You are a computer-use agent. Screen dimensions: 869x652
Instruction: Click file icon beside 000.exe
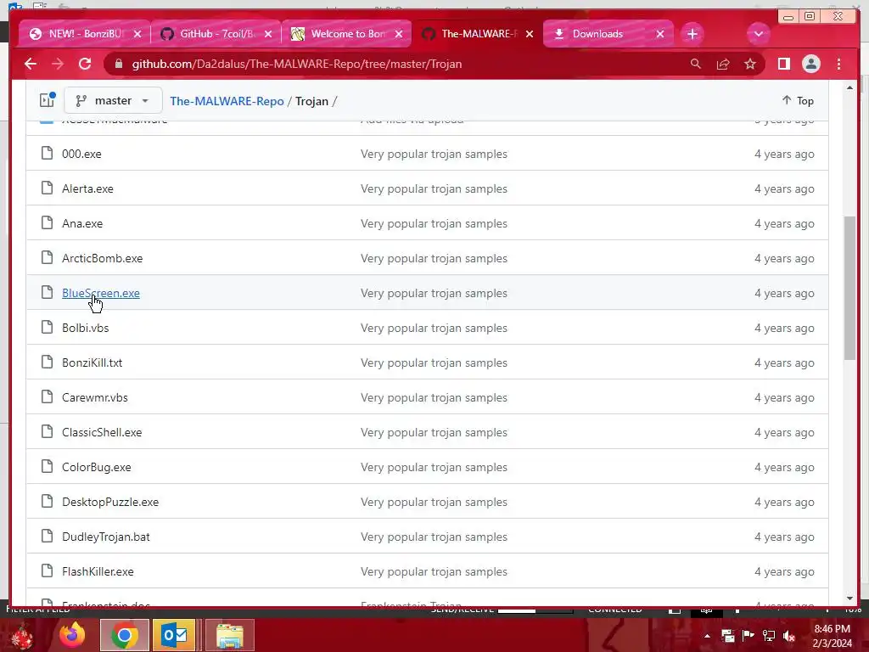click(x=48, y=153)
